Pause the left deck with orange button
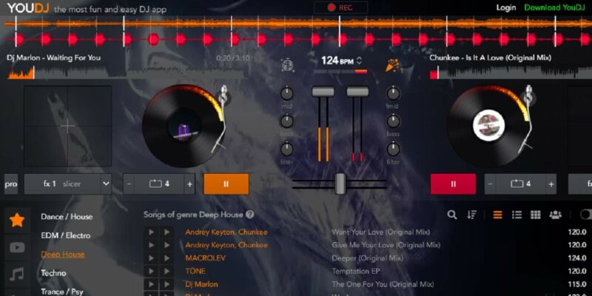The height and width of the screenshot is (296, 592). click(x=226, y=184)
